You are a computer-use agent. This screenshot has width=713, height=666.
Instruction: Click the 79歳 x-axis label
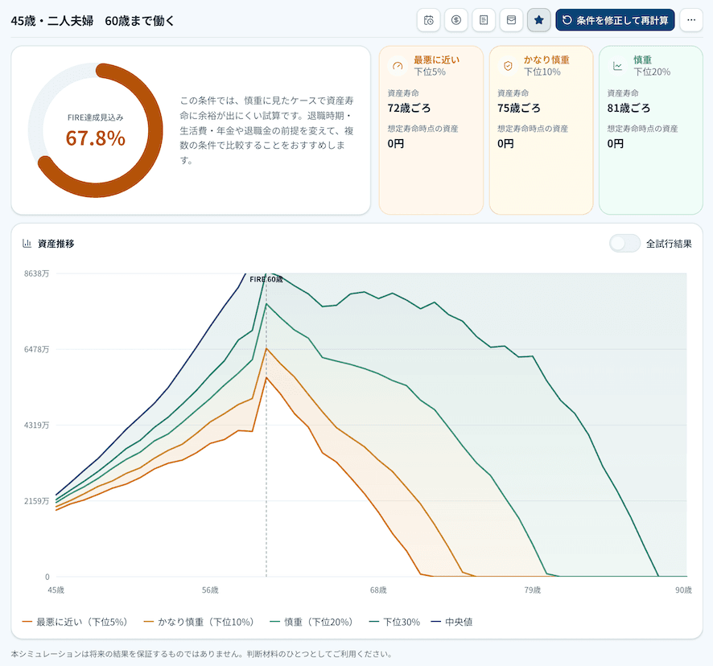pyautogui.click(x=533, y=590)
